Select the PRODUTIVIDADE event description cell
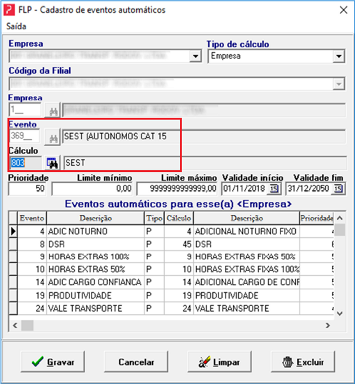The height and width of the screenshot is (384, 355). tap(95, 295)
